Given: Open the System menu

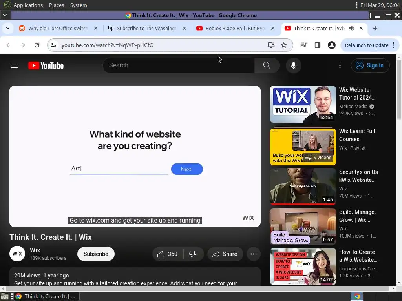Looking at the screenshot, I should point(79,5).
